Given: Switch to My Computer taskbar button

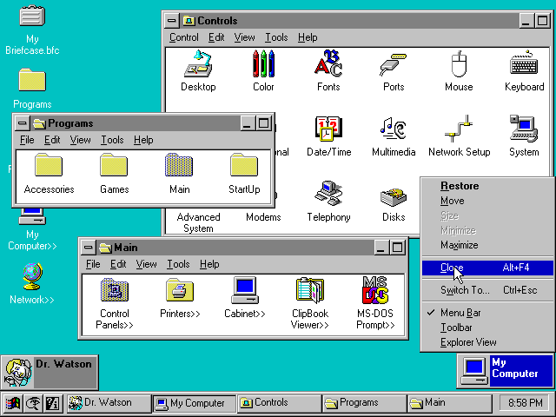Looking at the screenshot, I should 195,403.
